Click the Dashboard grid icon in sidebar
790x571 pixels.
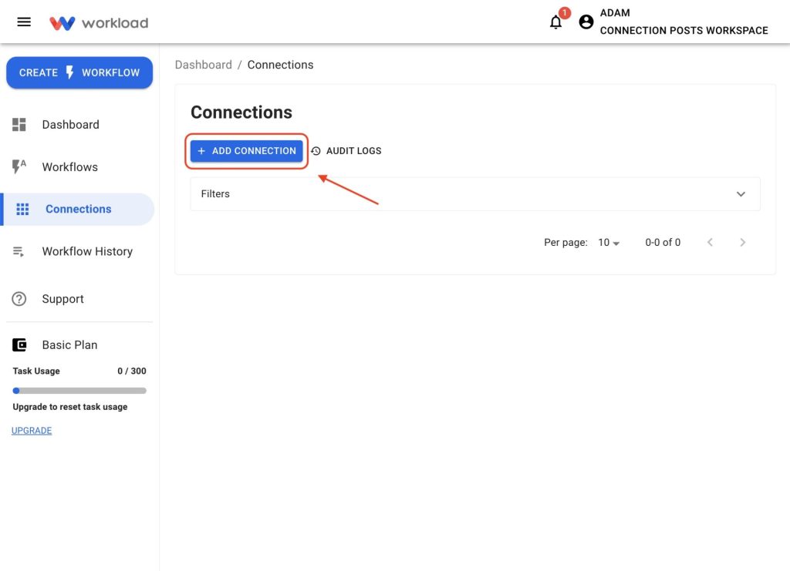(19, 124)
